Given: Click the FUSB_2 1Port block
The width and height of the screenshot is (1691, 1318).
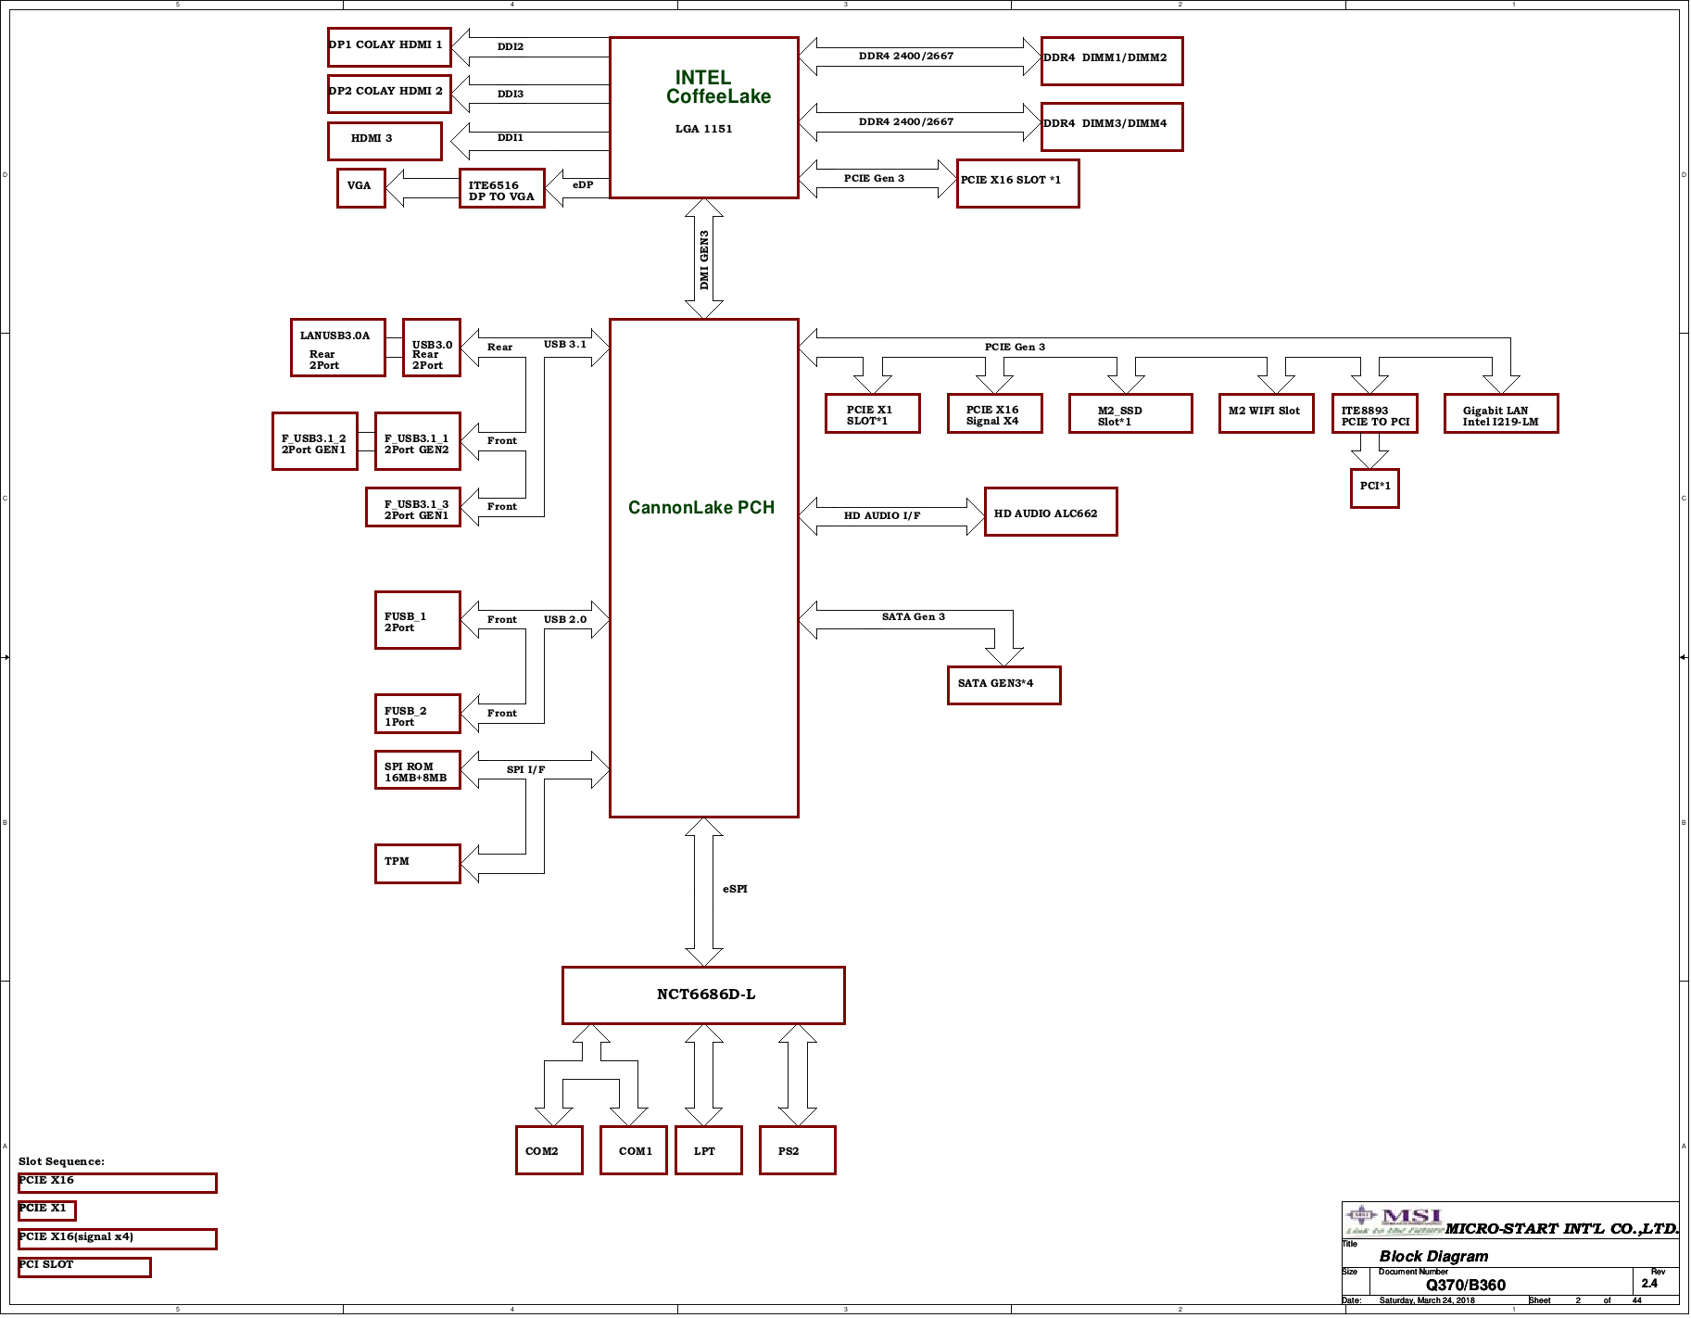Looking at the screenshot, I should point(418,714).
